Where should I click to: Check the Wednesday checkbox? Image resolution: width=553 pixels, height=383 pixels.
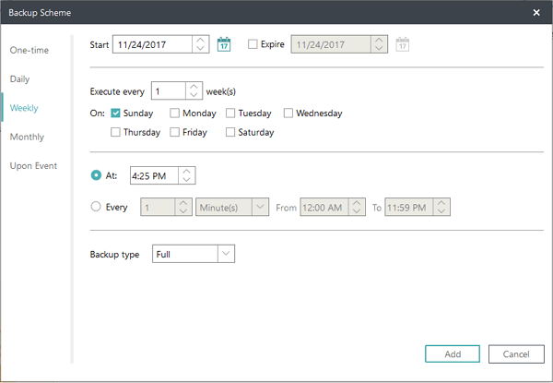click(288, 113)
